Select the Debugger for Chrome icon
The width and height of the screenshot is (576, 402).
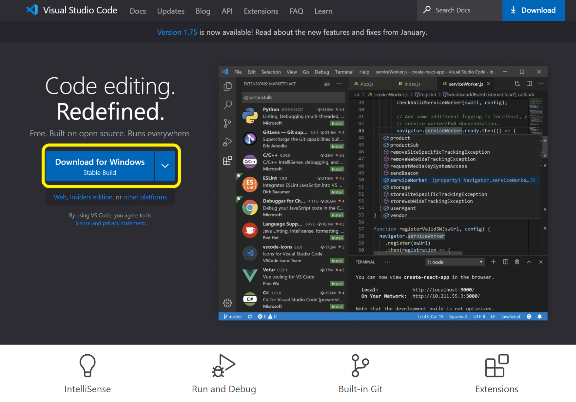250,207
